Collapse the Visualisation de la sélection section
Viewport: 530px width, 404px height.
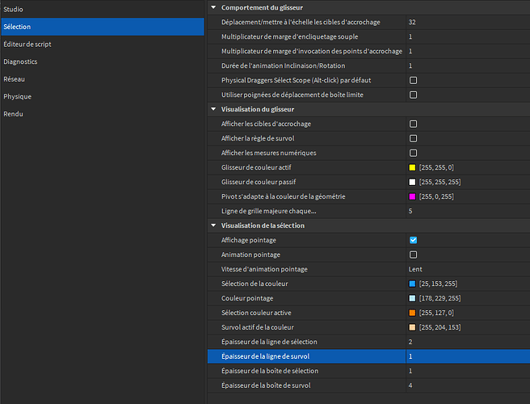point(213,225)
